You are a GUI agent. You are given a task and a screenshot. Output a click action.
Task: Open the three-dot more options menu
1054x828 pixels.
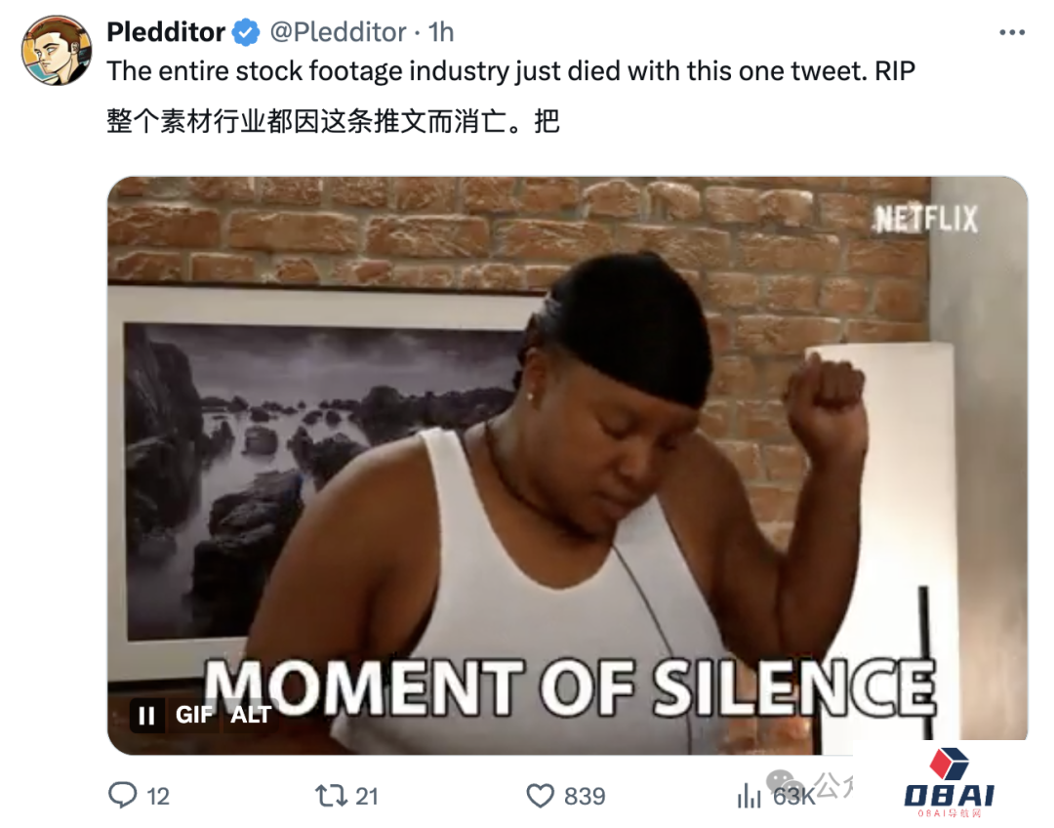coord(1012,32)
